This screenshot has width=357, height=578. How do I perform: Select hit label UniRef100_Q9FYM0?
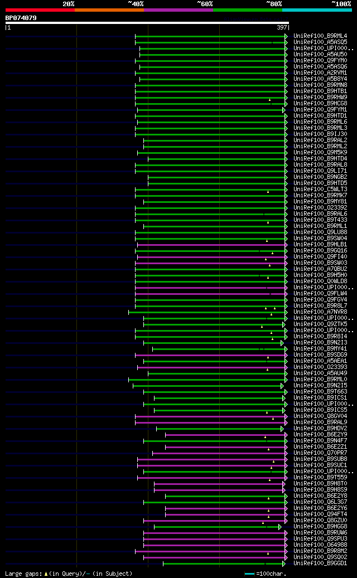(321, 60)
